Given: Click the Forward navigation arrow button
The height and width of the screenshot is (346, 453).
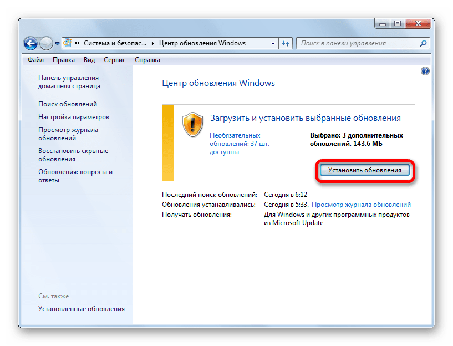Looking at the screenshot, I should (x=47, y=43).
